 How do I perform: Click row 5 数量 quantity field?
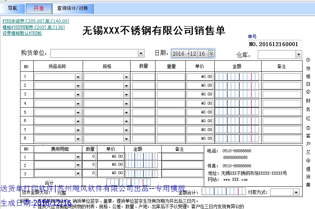tap(144, 112)
